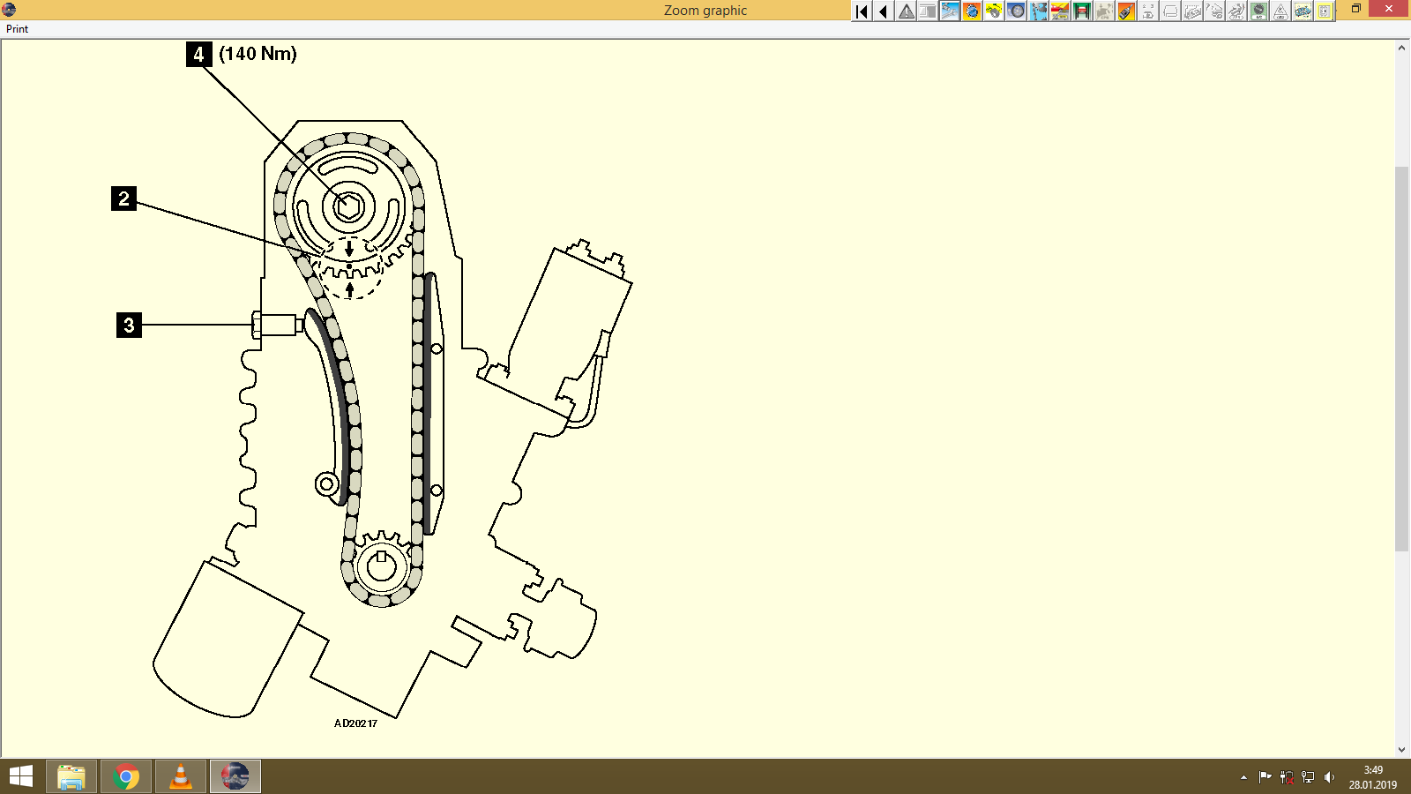Click the orange spark plug icon
The height and width of the screenshot is (794, 1411).
coord(1126,11)
